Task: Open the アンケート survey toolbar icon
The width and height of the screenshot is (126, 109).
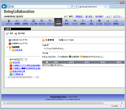Action: point(75,22)
